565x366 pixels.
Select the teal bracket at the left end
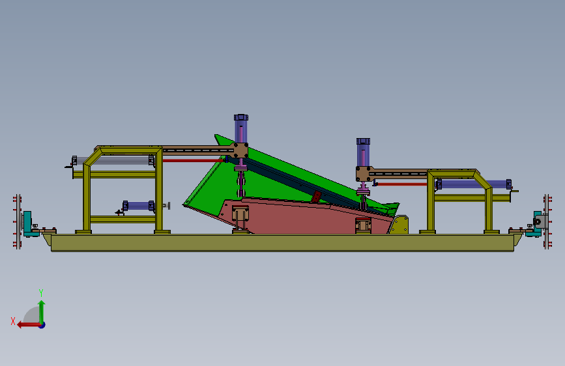coord(29,224)
